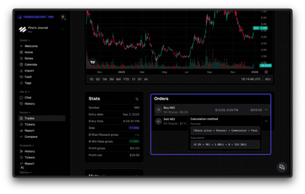This screenshot has width=305, height=194.
Task: Click the Stats settings sliders icon
Action: tap(137, 99)
